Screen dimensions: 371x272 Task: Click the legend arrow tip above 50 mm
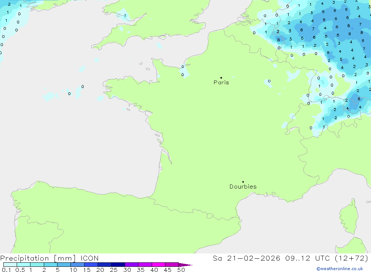(185, 265)
